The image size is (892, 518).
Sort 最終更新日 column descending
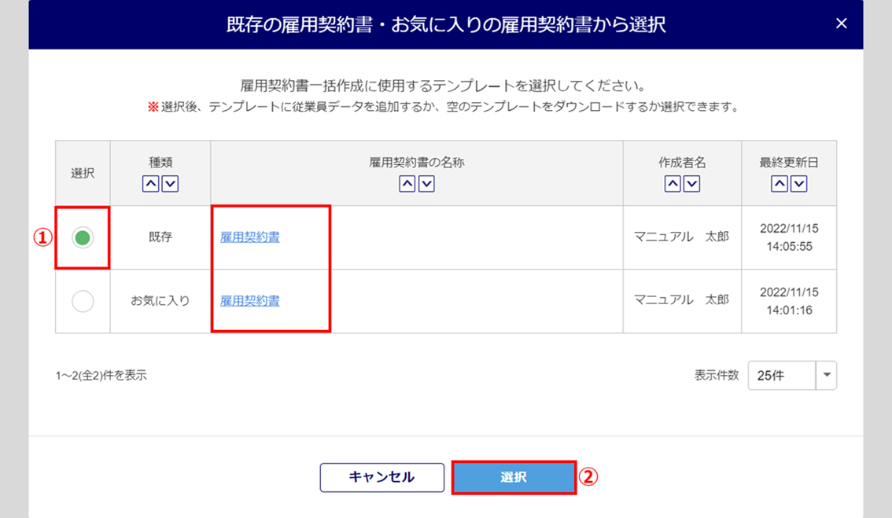(x=799, y=184)
